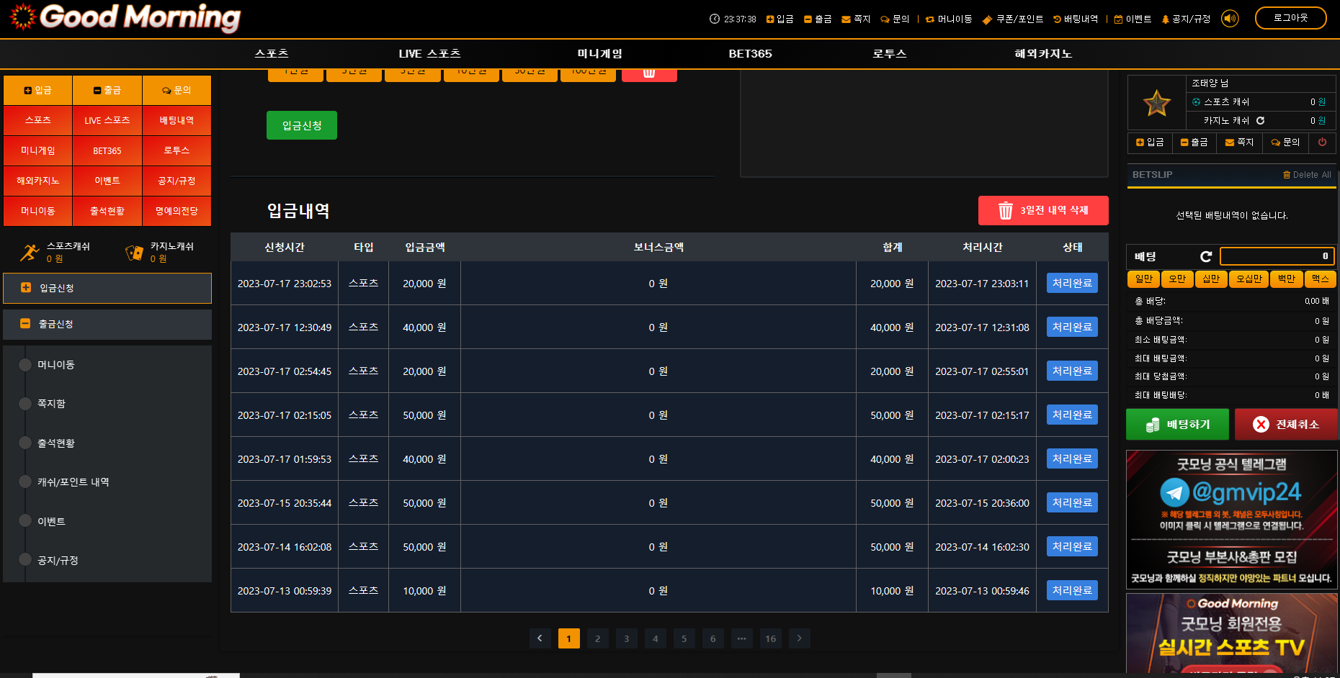Go to next page of deposit history
1340x678 pixels.
tap(799, 638)
